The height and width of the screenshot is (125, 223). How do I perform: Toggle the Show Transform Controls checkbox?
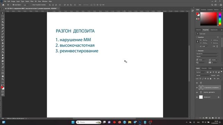pyautogui.click(x=31, y=5)
